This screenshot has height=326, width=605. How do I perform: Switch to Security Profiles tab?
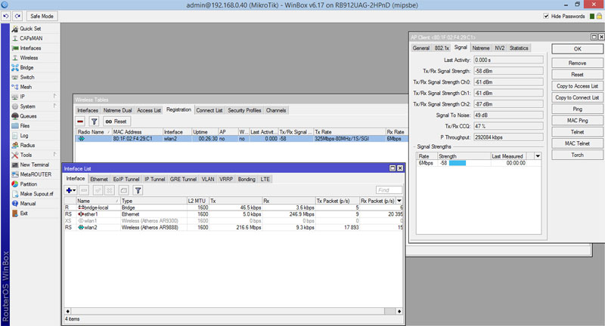pos(244,110)
